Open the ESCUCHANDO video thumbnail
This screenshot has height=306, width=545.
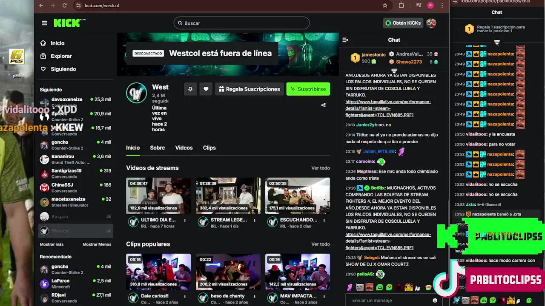tap(298, 195)
